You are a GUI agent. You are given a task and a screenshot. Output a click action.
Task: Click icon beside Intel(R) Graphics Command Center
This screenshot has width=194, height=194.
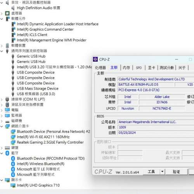[14, 29]
